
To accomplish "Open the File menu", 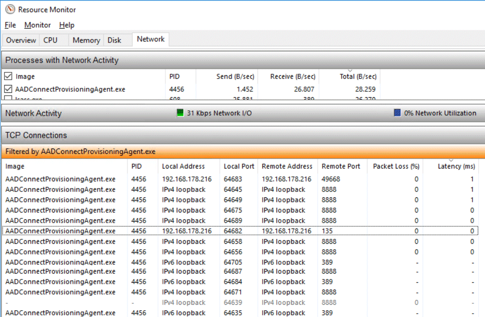I will click(10, 25).
